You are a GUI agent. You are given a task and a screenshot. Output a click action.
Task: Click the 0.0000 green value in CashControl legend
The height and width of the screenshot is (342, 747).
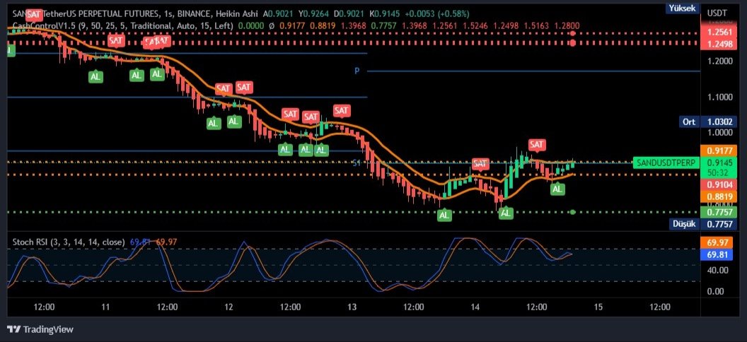[252, 25]
